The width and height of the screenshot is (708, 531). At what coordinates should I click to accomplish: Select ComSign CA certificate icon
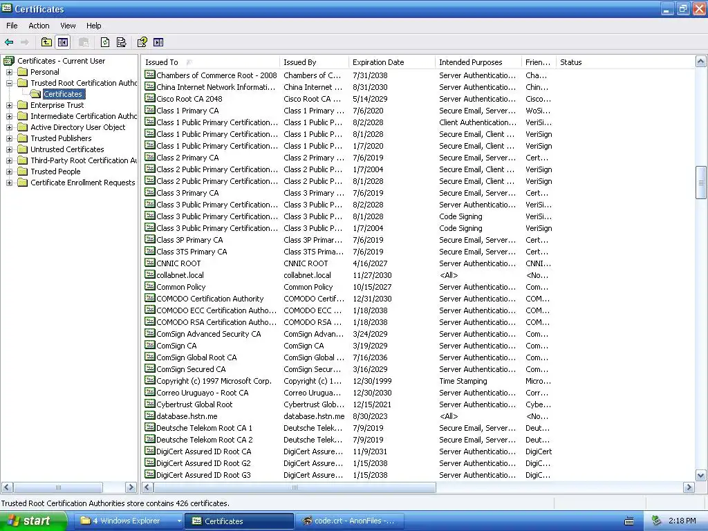tap(149, 345)
